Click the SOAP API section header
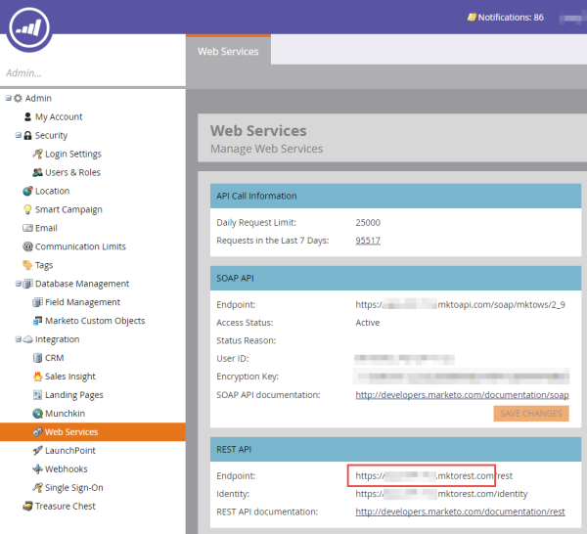 click(x=395, y=278)
